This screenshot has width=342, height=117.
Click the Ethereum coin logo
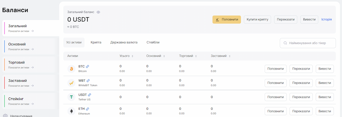click(71, 111)
